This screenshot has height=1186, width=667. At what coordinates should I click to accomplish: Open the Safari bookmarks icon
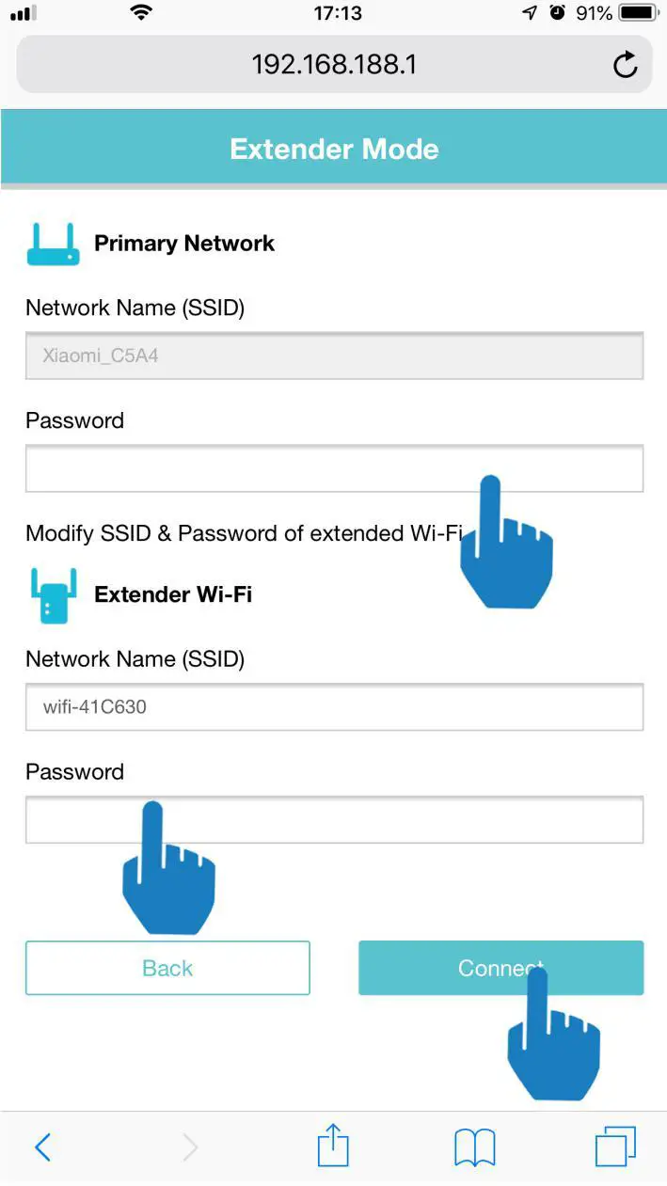coord(474,1147)
